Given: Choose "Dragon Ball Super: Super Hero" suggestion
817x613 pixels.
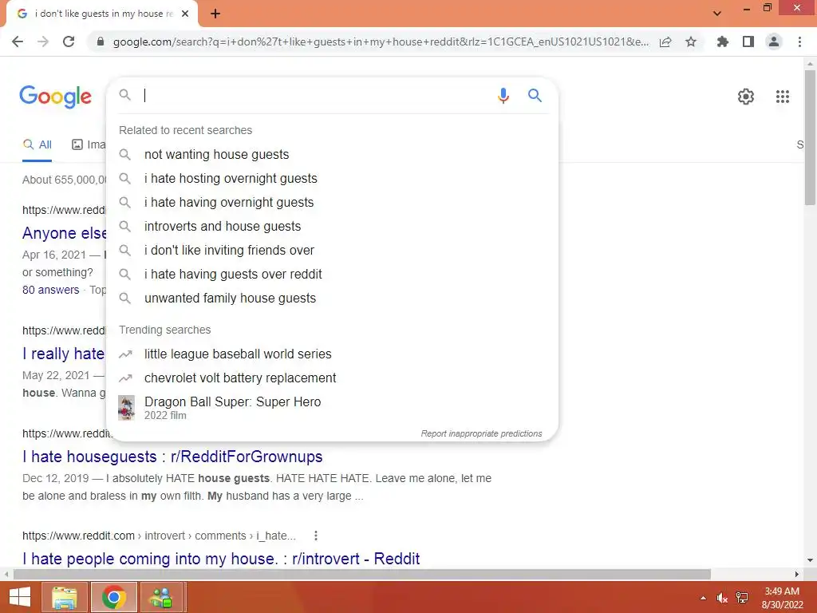Looking at the screenshot, I should tap(332, 408).
